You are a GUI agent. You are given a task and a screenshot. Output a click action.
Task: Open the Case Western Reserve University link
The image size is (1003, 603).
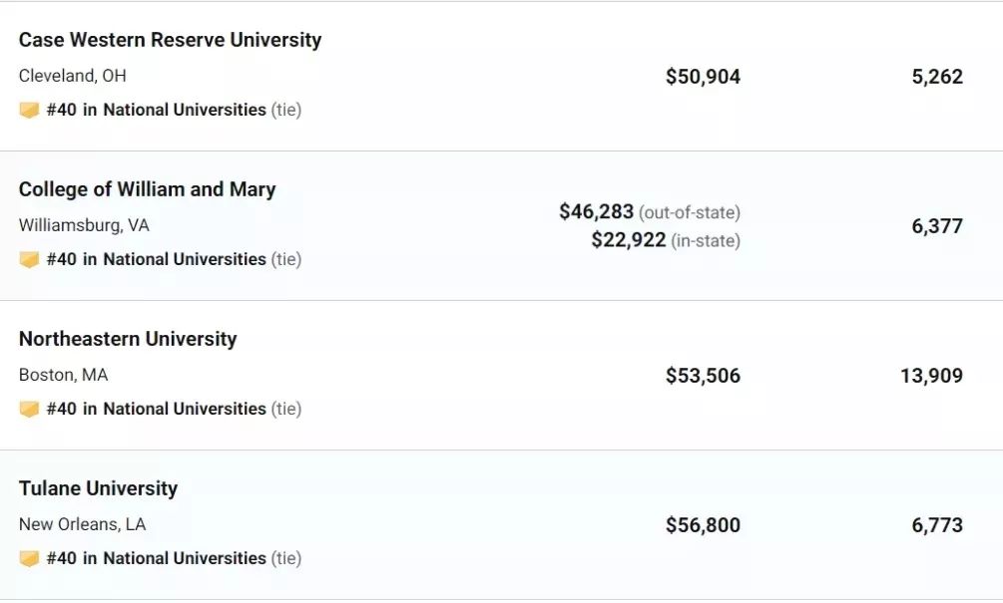(x=170, y=40)
